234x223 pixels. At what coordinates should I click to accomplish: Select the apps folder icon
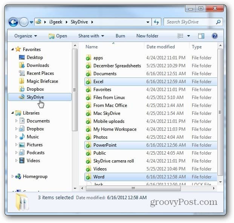point(88,58)
